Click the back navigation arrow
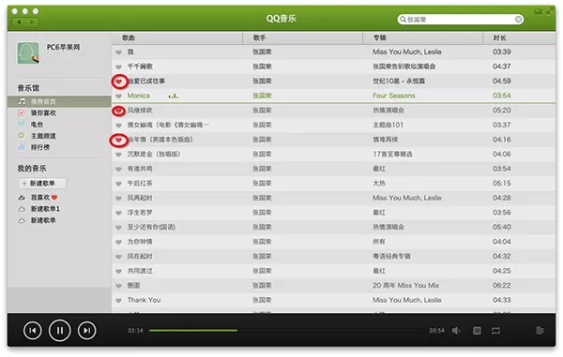The image size is (563, 357). point(19,22)
